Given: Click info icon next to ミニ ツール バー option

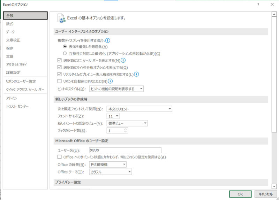Looking at the screenshot, I should click(123, 60).
